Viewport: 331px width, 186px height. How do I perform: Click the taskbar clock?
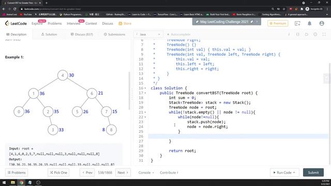tap(325, 182)
